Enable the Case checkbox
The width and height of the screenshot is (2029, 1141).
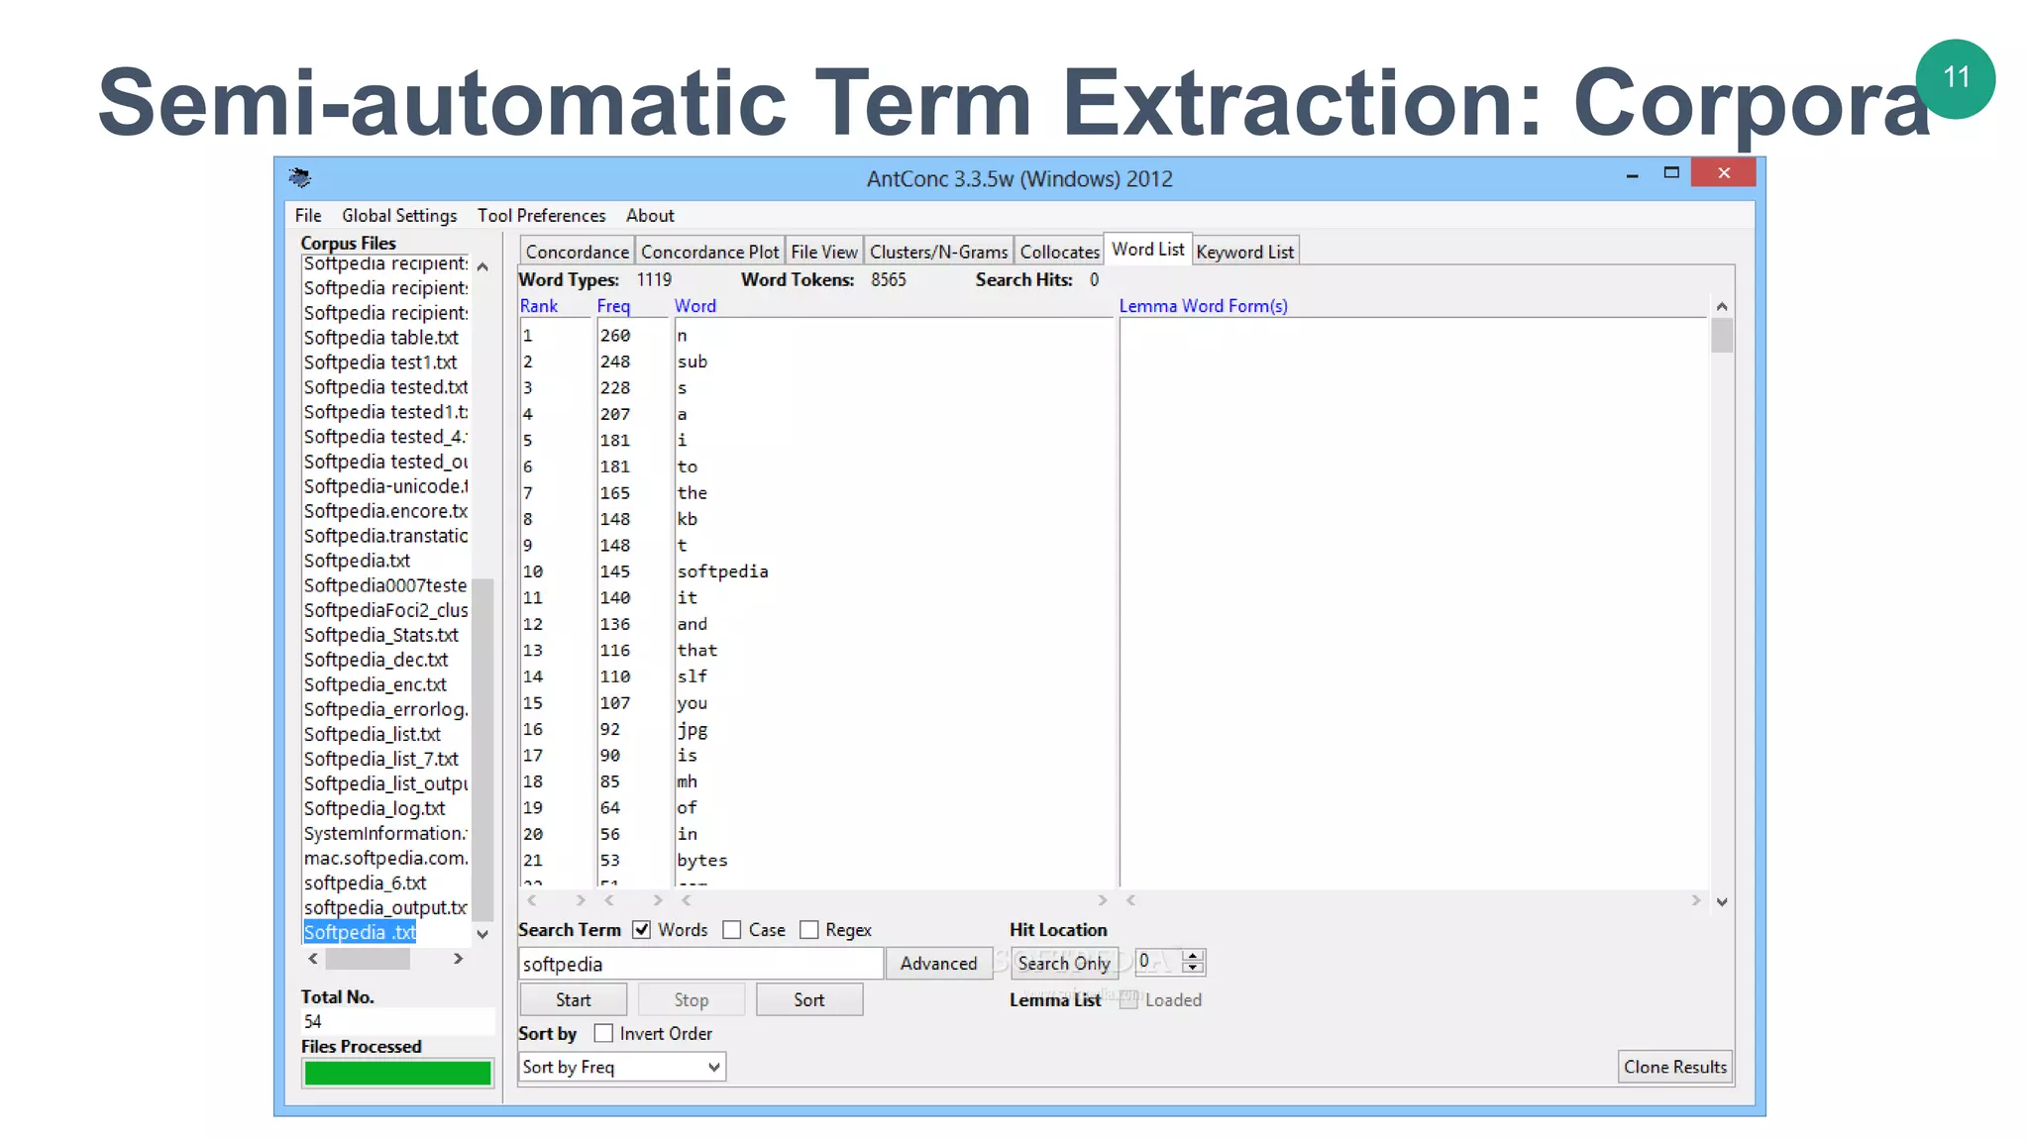pyautogui.click(x=732, y=930)
